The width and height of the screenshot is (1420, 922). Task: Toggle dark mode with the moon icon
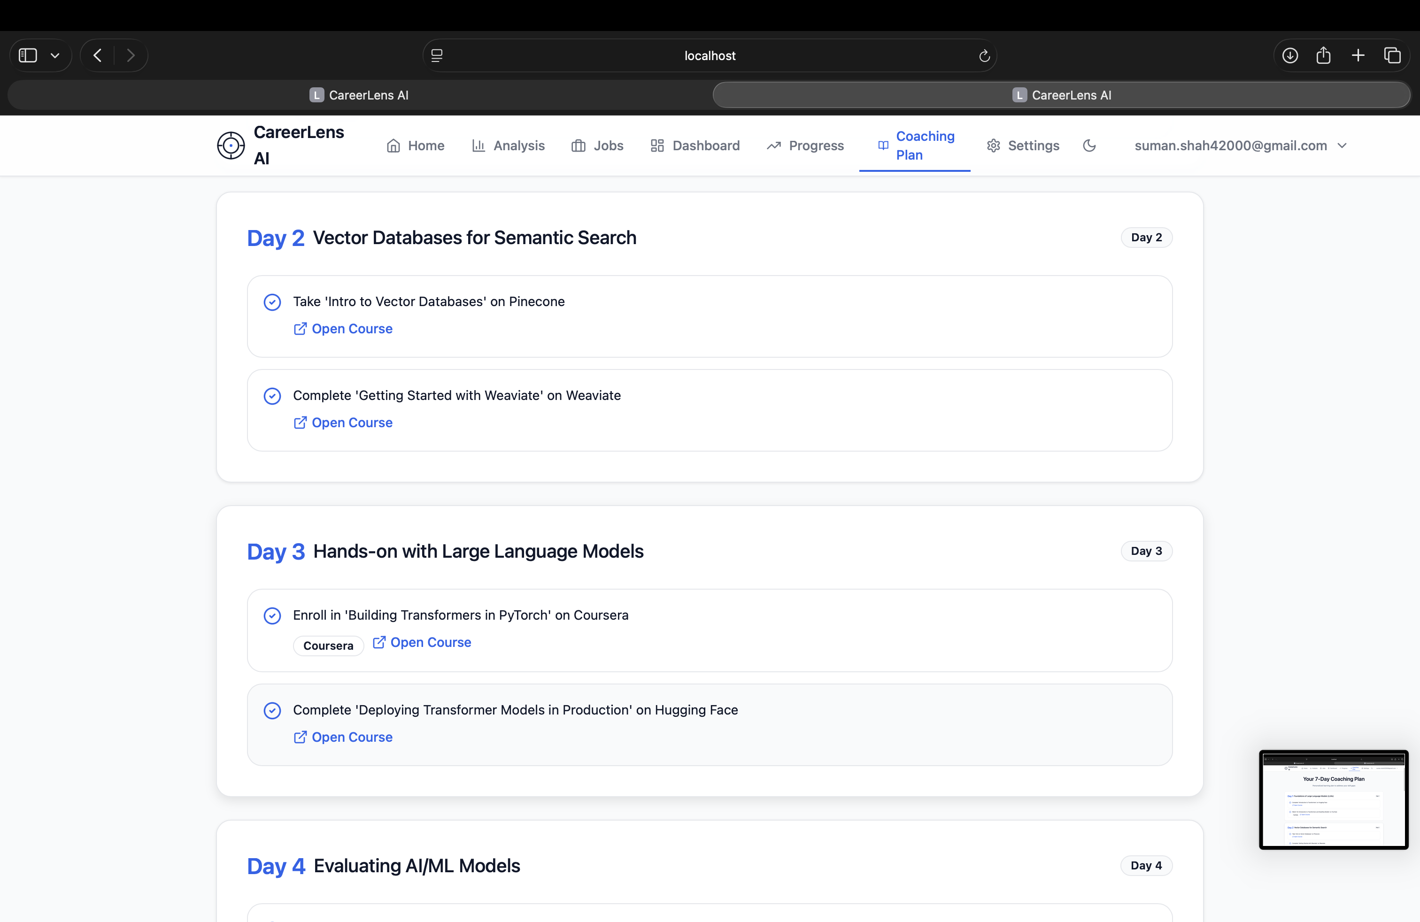click(1089, 146)
